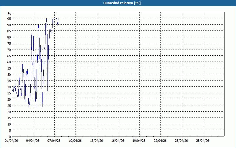
Task: Click the 13/04/26 date label
Action: point(97,141)
